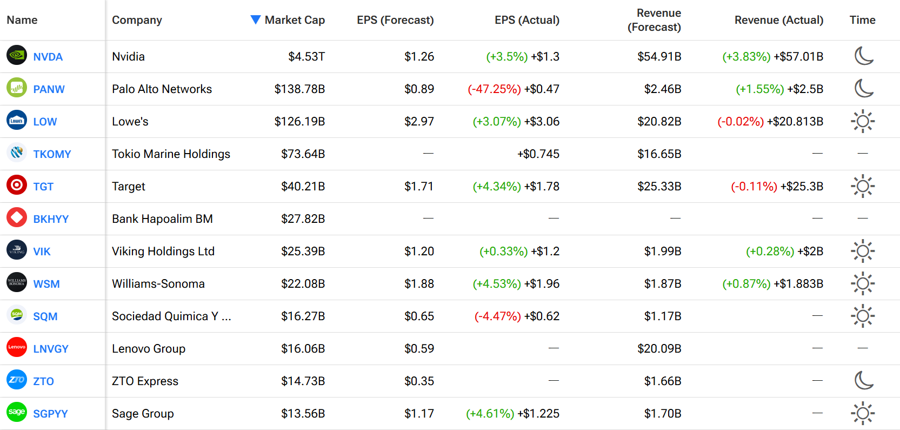Click the sun time icon in Target row
This screenshot has width=900, height=430.
pos(863,186)
